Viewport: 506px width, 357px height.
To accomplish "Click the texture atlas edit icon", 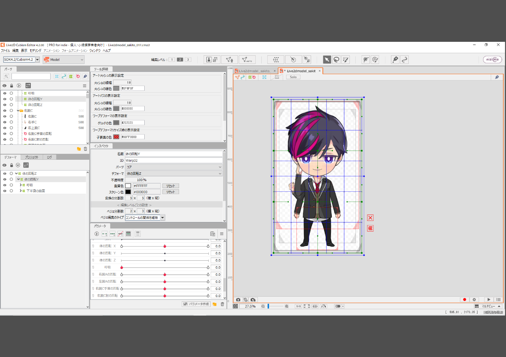I will [212, 60].
